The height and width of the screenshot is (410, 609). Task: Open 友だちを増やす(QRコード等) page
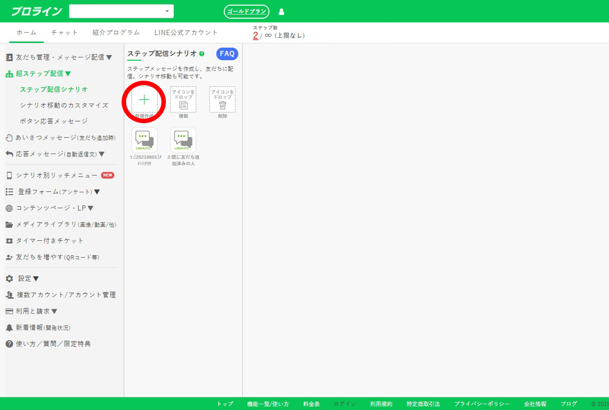point(58,257)
